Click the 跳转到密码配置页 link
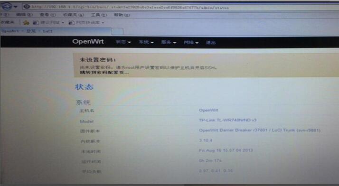This screenshot has height=186, width=339. pos(104,73)
